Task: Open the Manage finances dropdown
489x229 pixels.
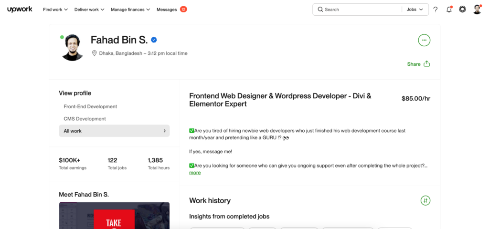Action: tap(130, 10)
